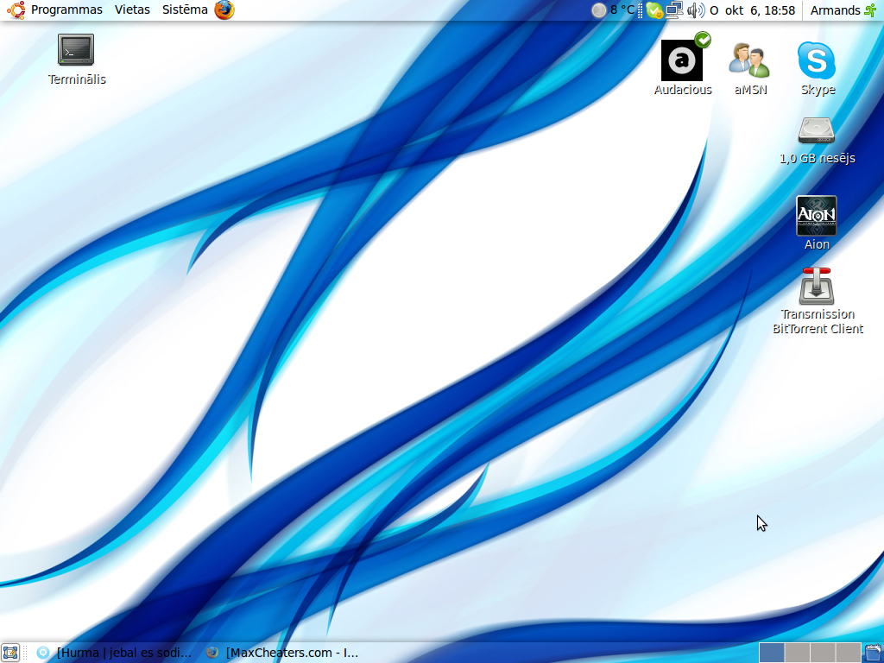Open the trash applet in bottom panel
Screen dimensions: 884x663
[874, 653]
